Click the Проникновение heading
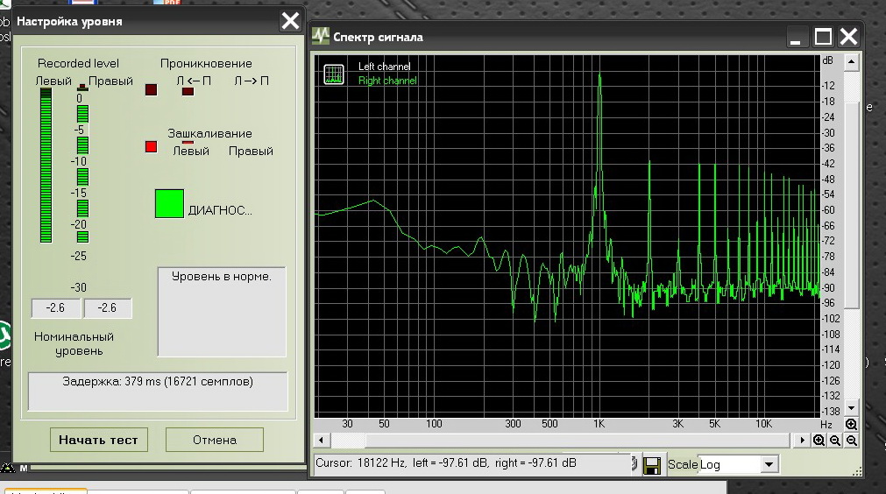 [206, 63]
